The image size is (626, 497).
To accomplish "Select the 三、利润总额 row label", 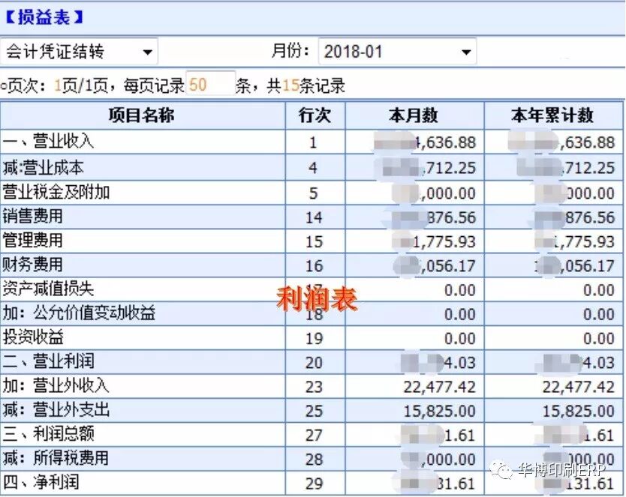I will pos(48,434).
